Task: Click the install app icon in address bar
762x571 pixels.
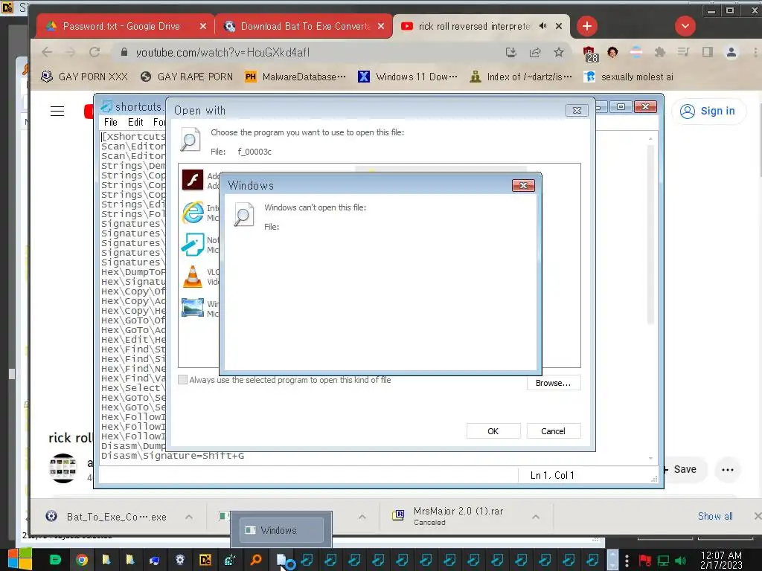Action: pos(510,53)
